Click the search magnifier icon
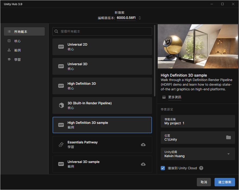The height and width of the screenshot is (190, 239). pyautogui.click(x=56, y=31)
